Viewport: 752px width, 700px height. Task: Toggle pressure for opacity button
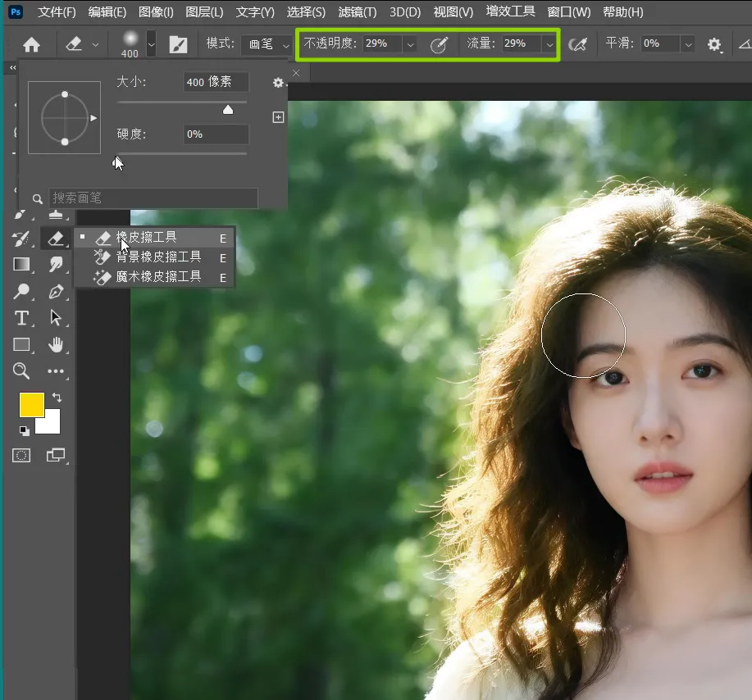click(440, 45)
